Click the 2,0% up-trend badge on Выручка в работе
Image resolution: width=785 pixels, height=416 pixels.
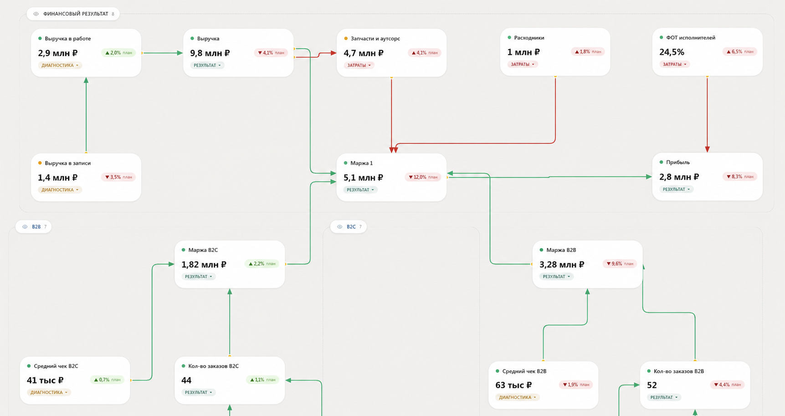click(118, 53)
